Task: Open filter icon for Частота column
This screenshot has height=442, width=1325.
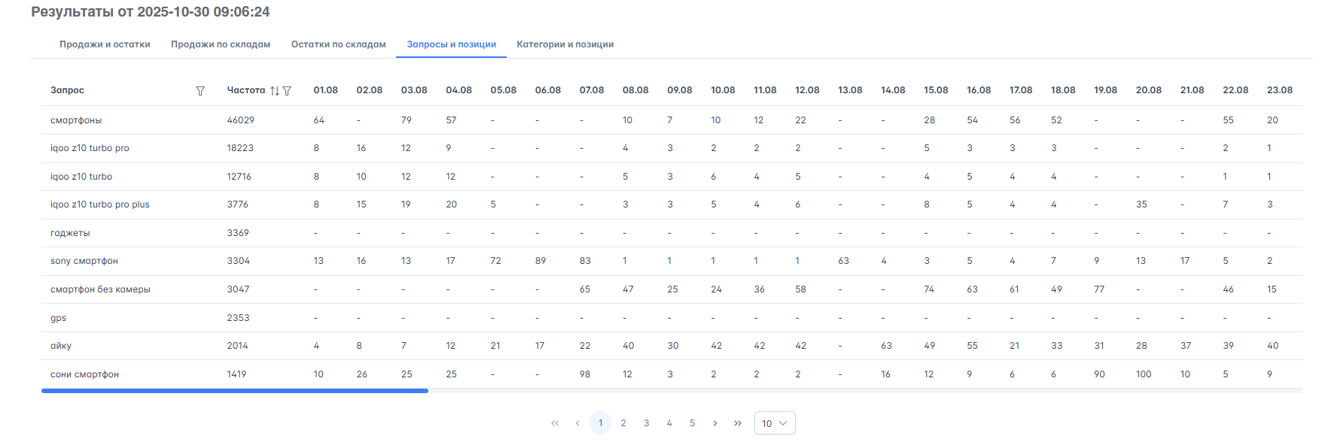Action: (x=287, y=91)
